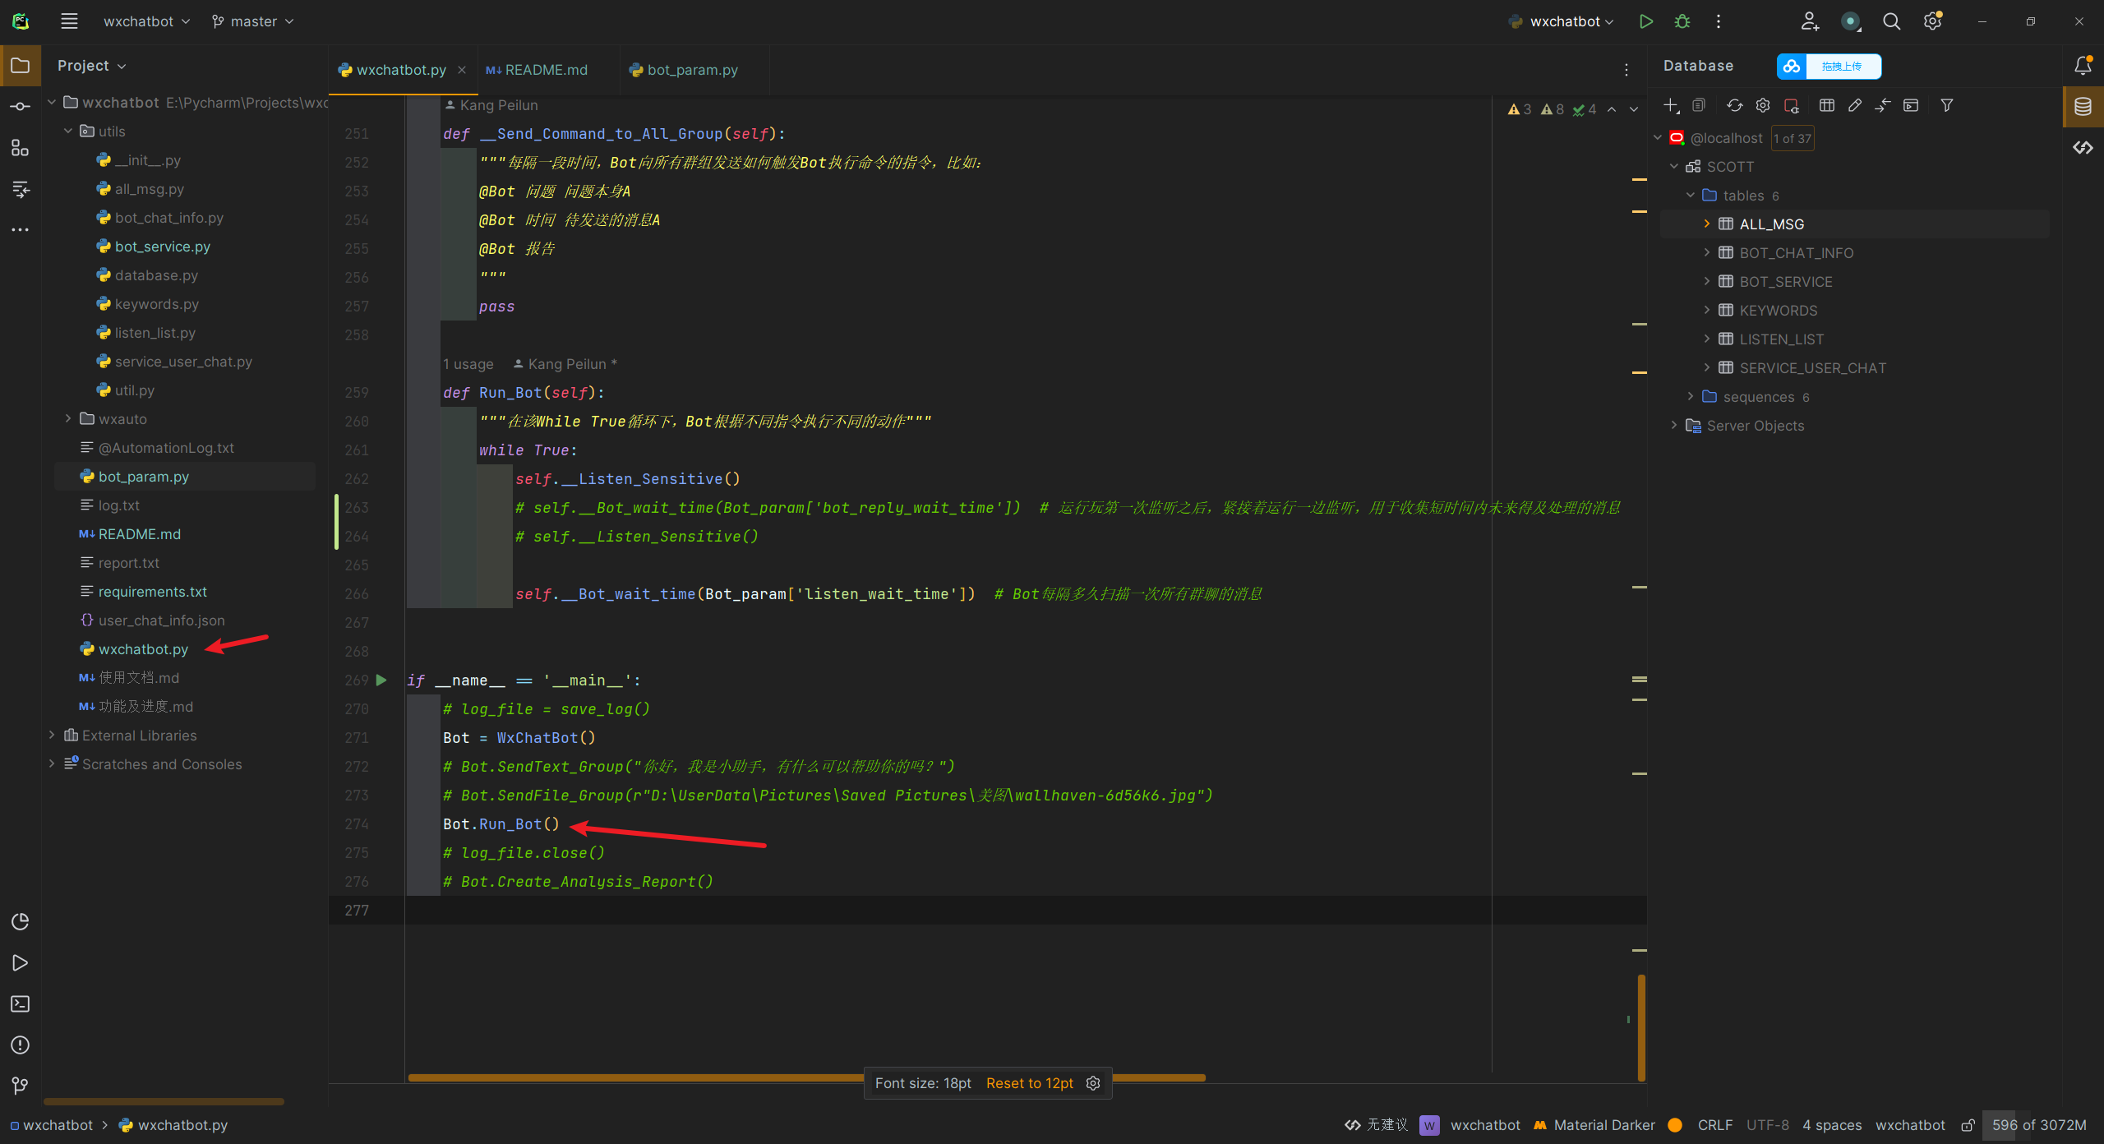Image resolution: width=2104 pixels, height=1144 pixels.
Task: Toggle the Project tool window button
Action: point(21,66)
